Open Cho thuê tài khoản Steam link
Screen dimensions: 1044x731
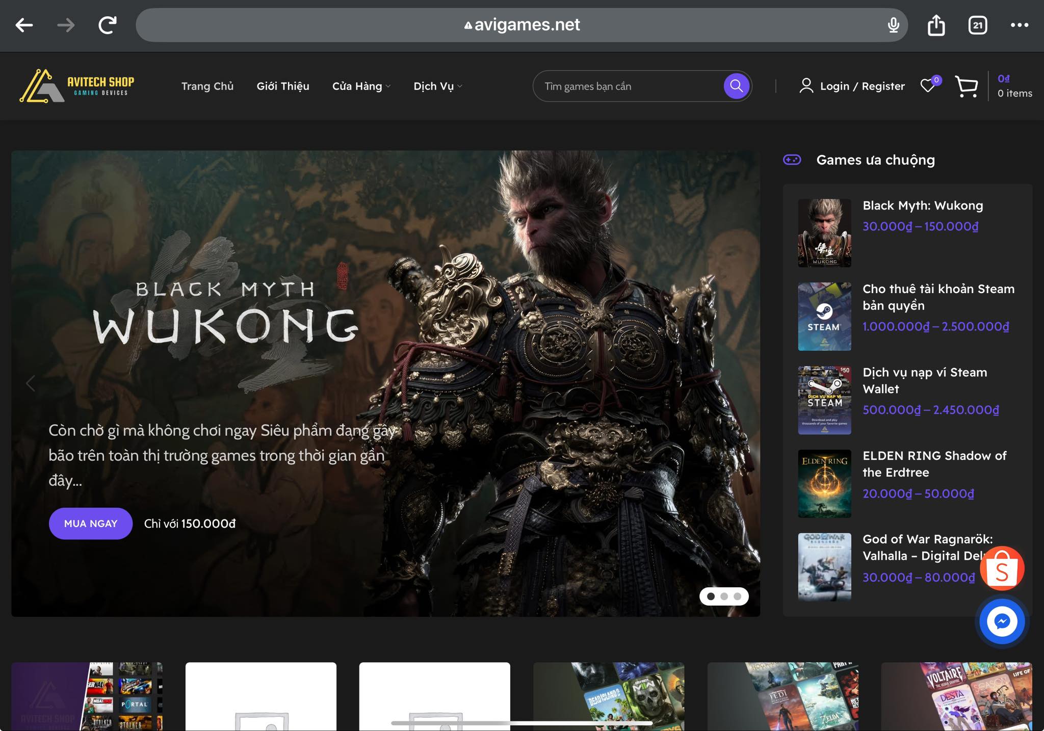pos(938,297)
